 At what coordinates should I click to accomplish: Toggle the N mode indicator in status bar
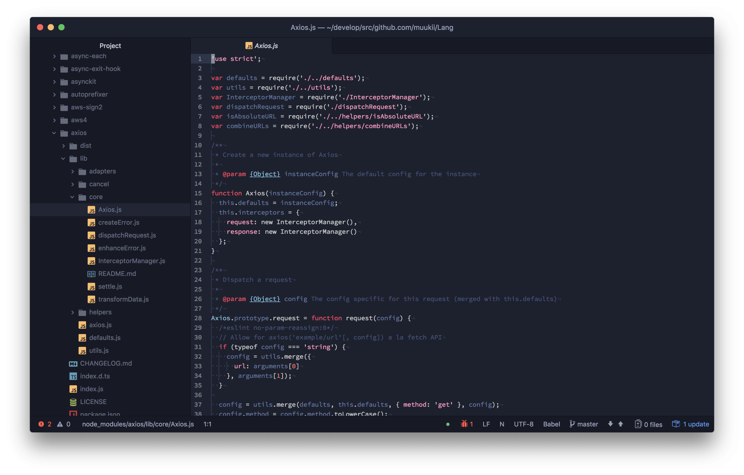point(502,424)
